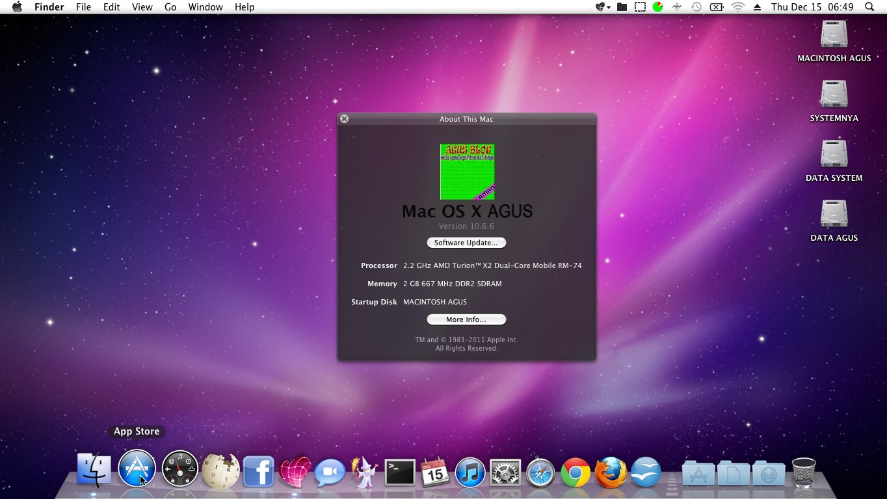Select the SYSTEMNYA drive on desktop
Image resolution: width=887 pixels, height=499 pixels.
pos(834,94)
